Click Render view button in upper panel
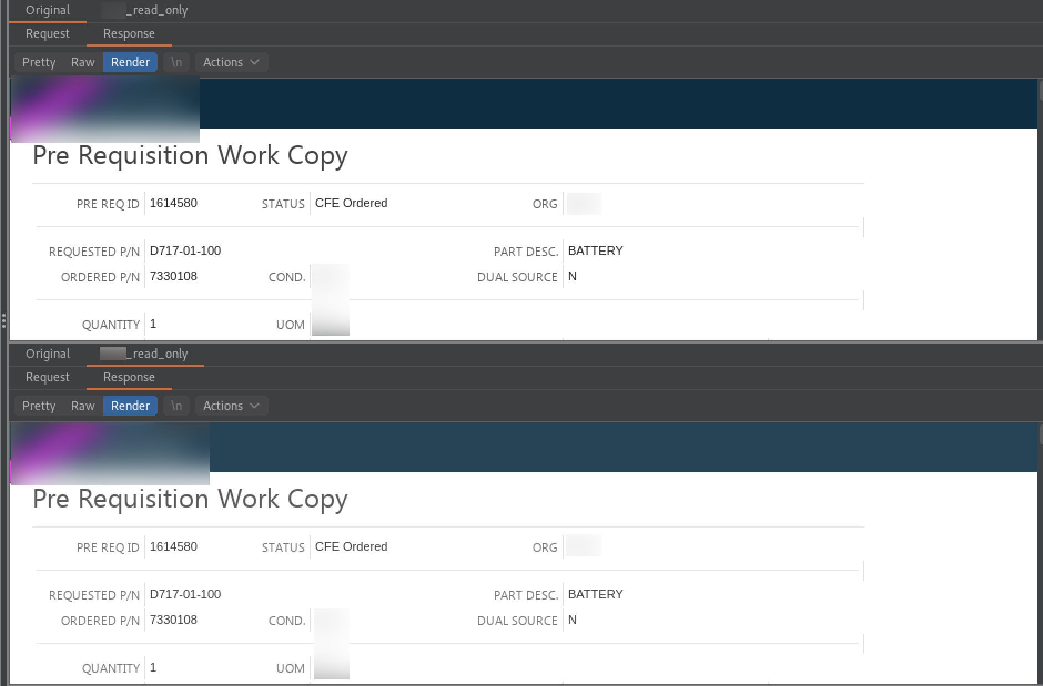Image resolution: width=1043 pixels, height=686 pixels. [x=130, y=62]
